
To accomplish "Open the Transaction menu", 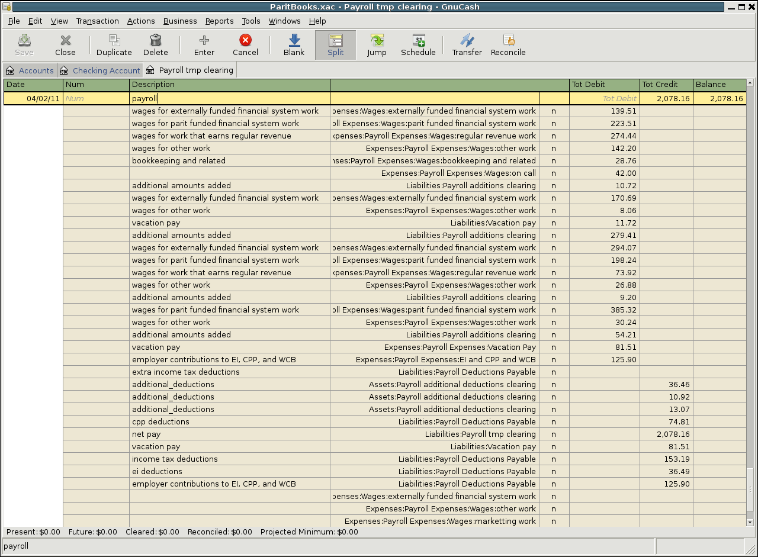I will 97,21.
